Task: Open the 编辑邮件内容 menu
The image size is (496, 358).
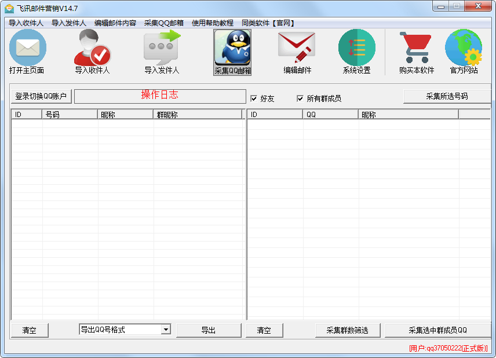Action: 115,23
